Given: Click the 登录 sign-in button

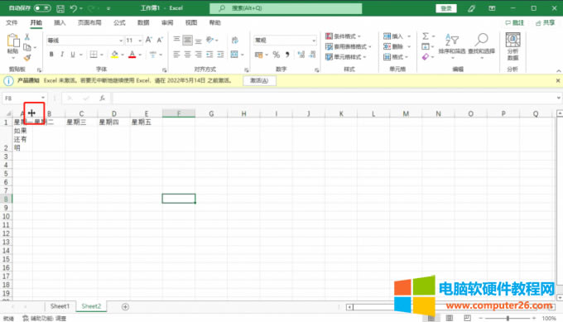Looking at the screenshot, I should point(446,8).
